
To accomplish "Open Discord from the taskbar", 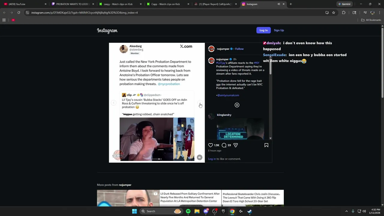I will 206,211.
